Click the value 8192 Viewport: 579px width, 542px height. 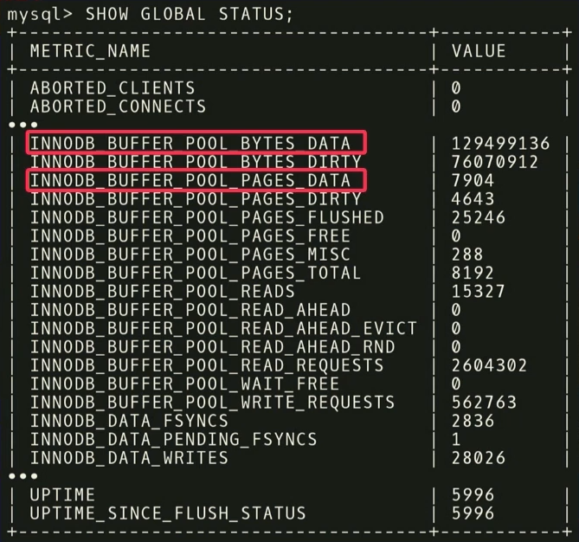(473, 273)
